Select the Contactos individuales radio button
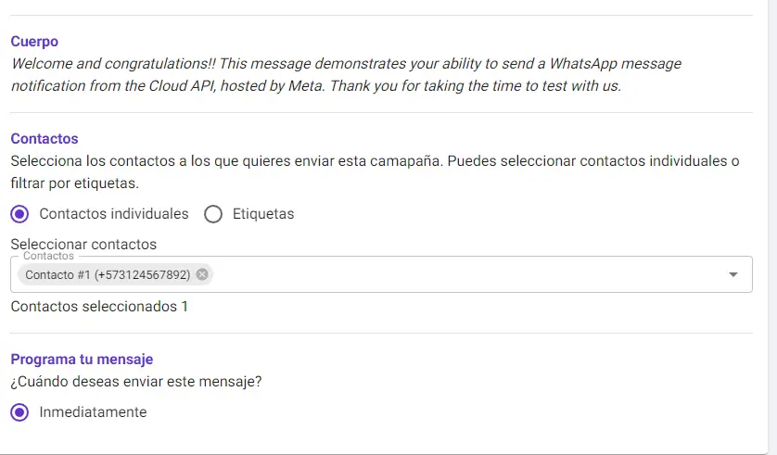 point(19,214)
